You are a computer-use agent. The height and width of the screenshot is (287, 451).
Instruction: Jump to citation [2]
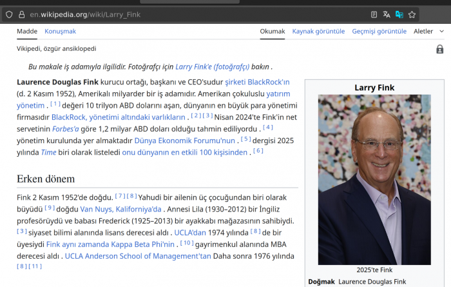click(x=196, y=115)
